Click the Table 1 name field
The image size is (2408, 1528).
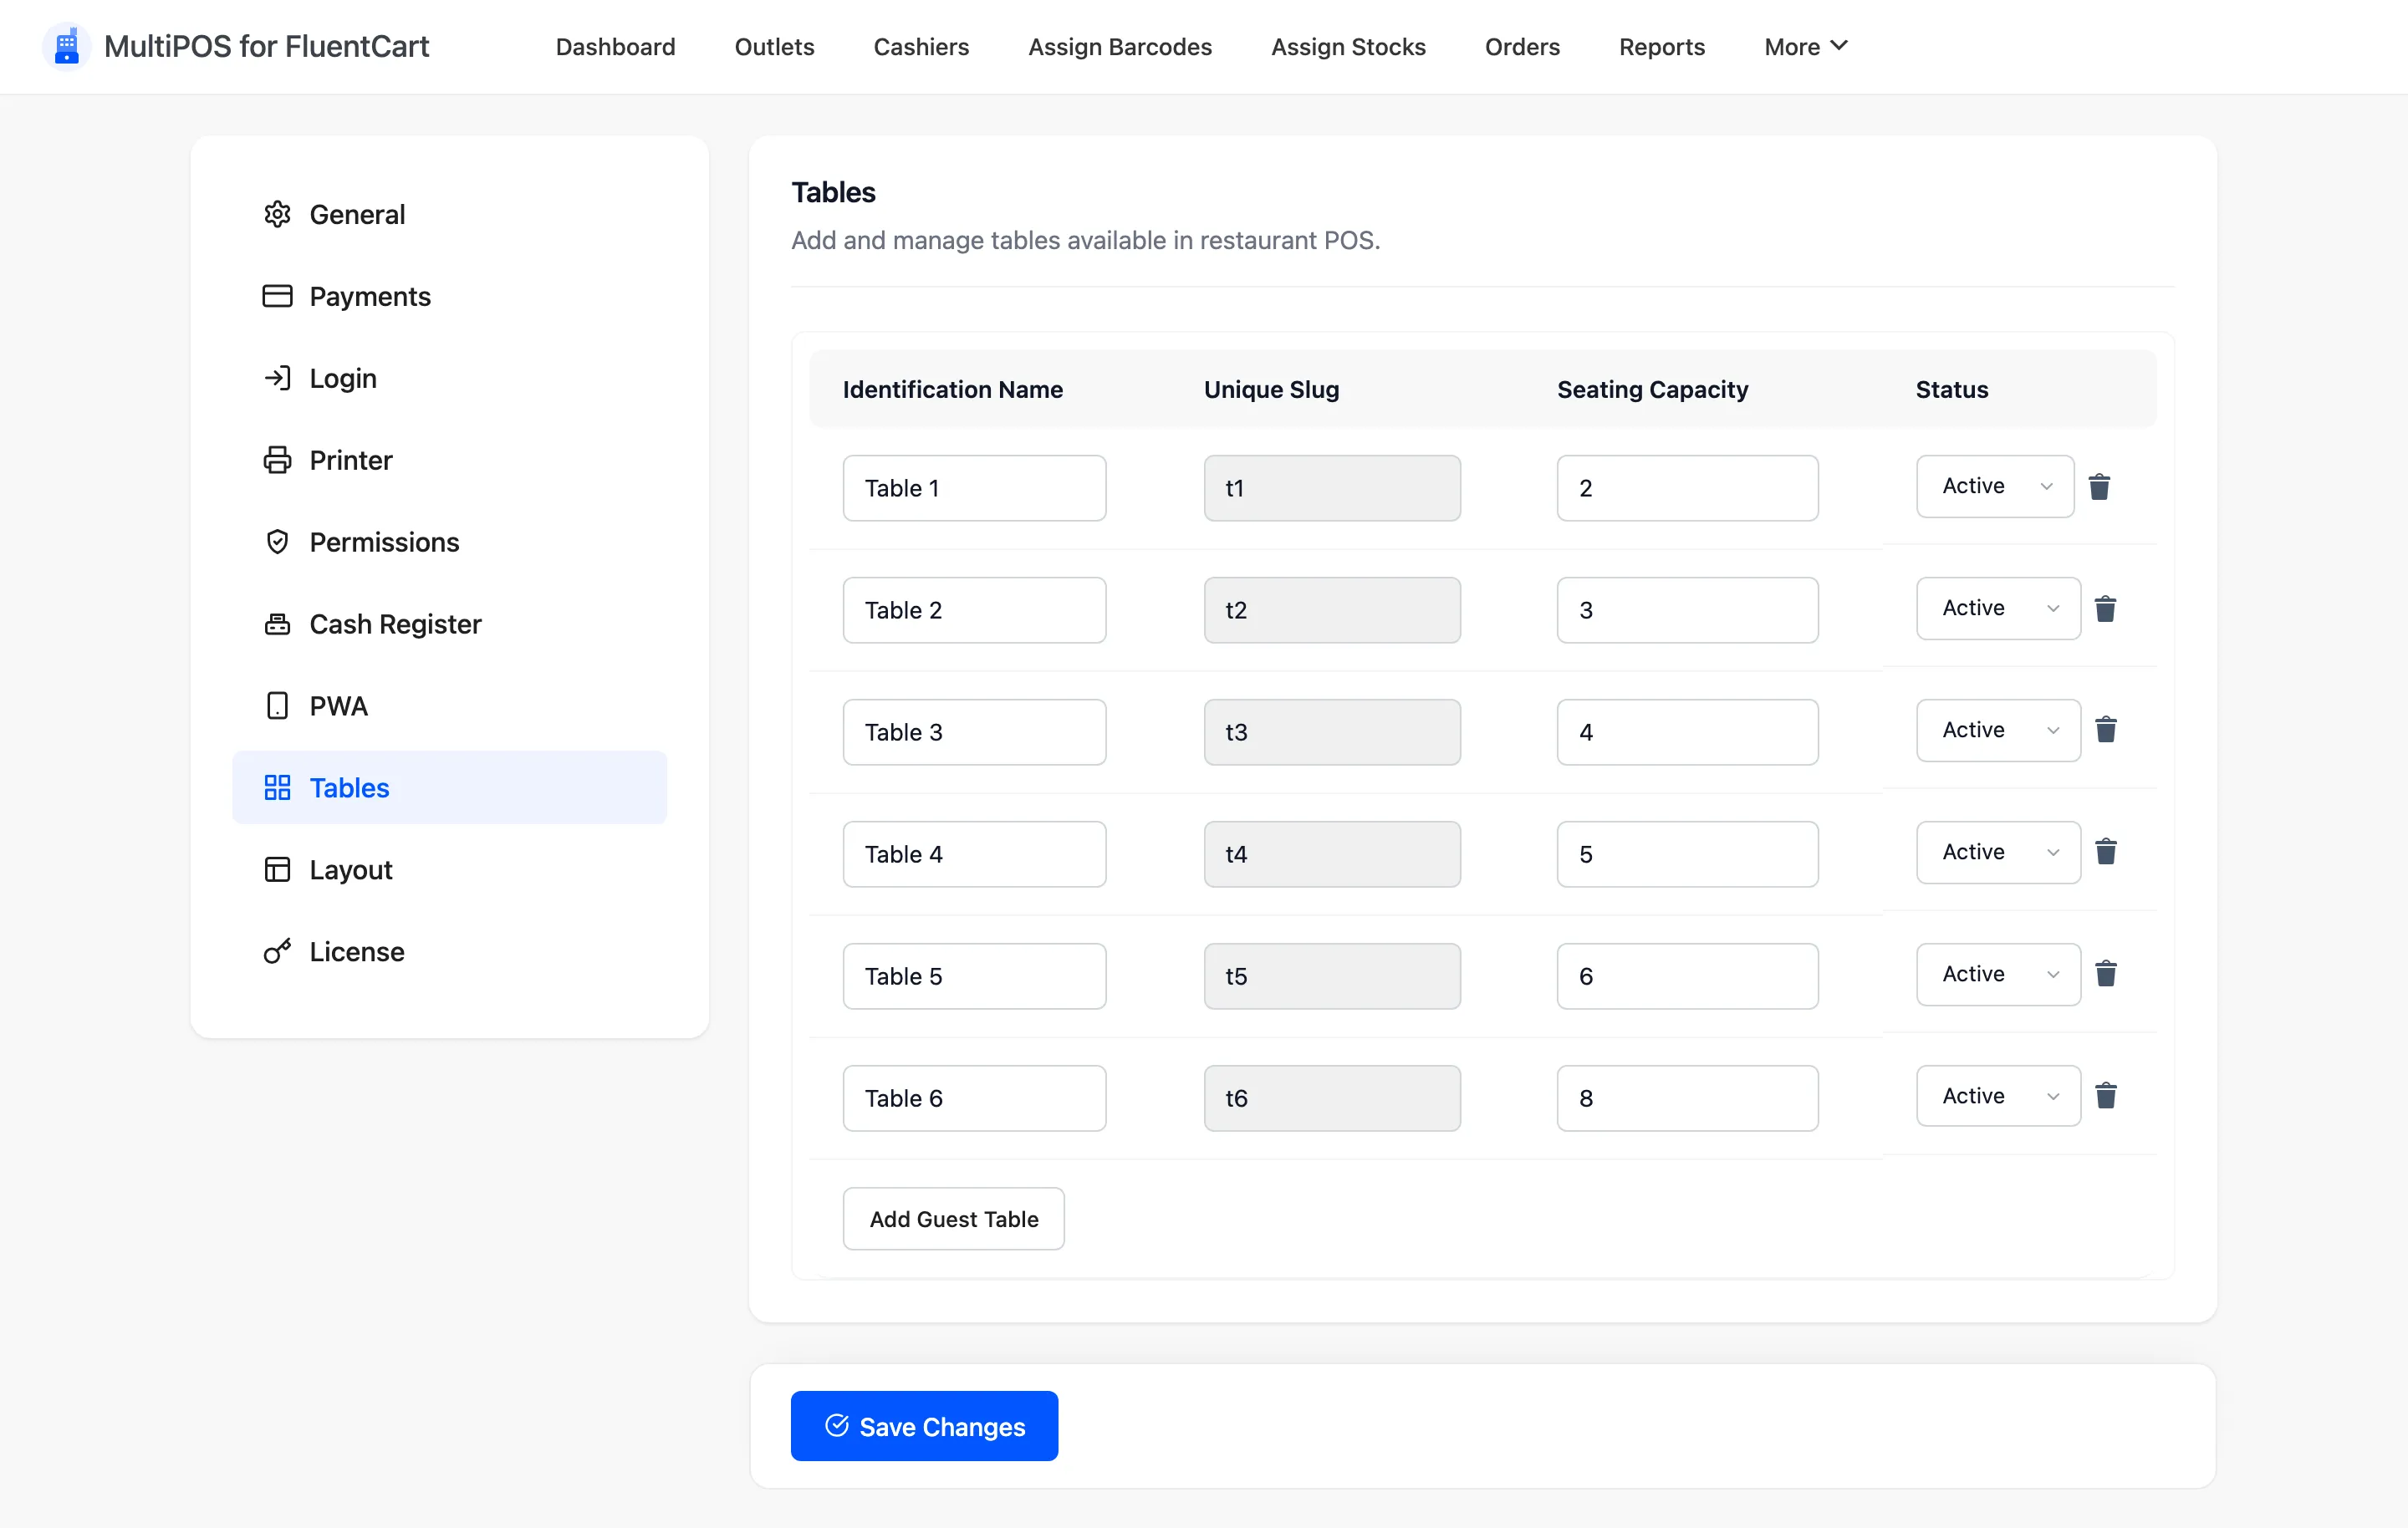[x=974, y=488]
